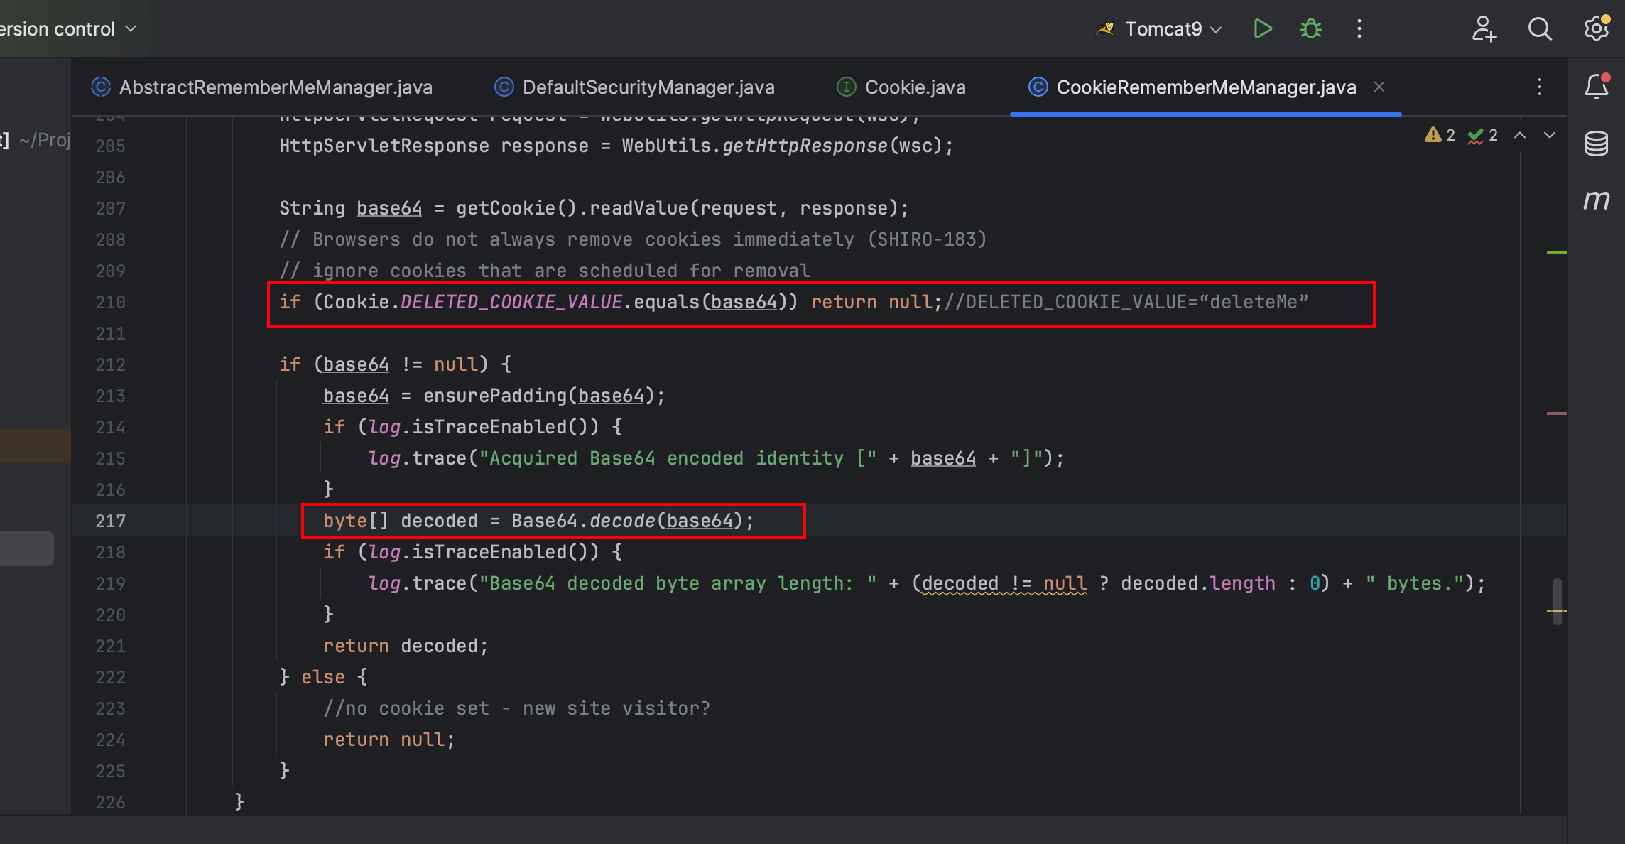Open IDE settings gear

[x=1597, y=29]
